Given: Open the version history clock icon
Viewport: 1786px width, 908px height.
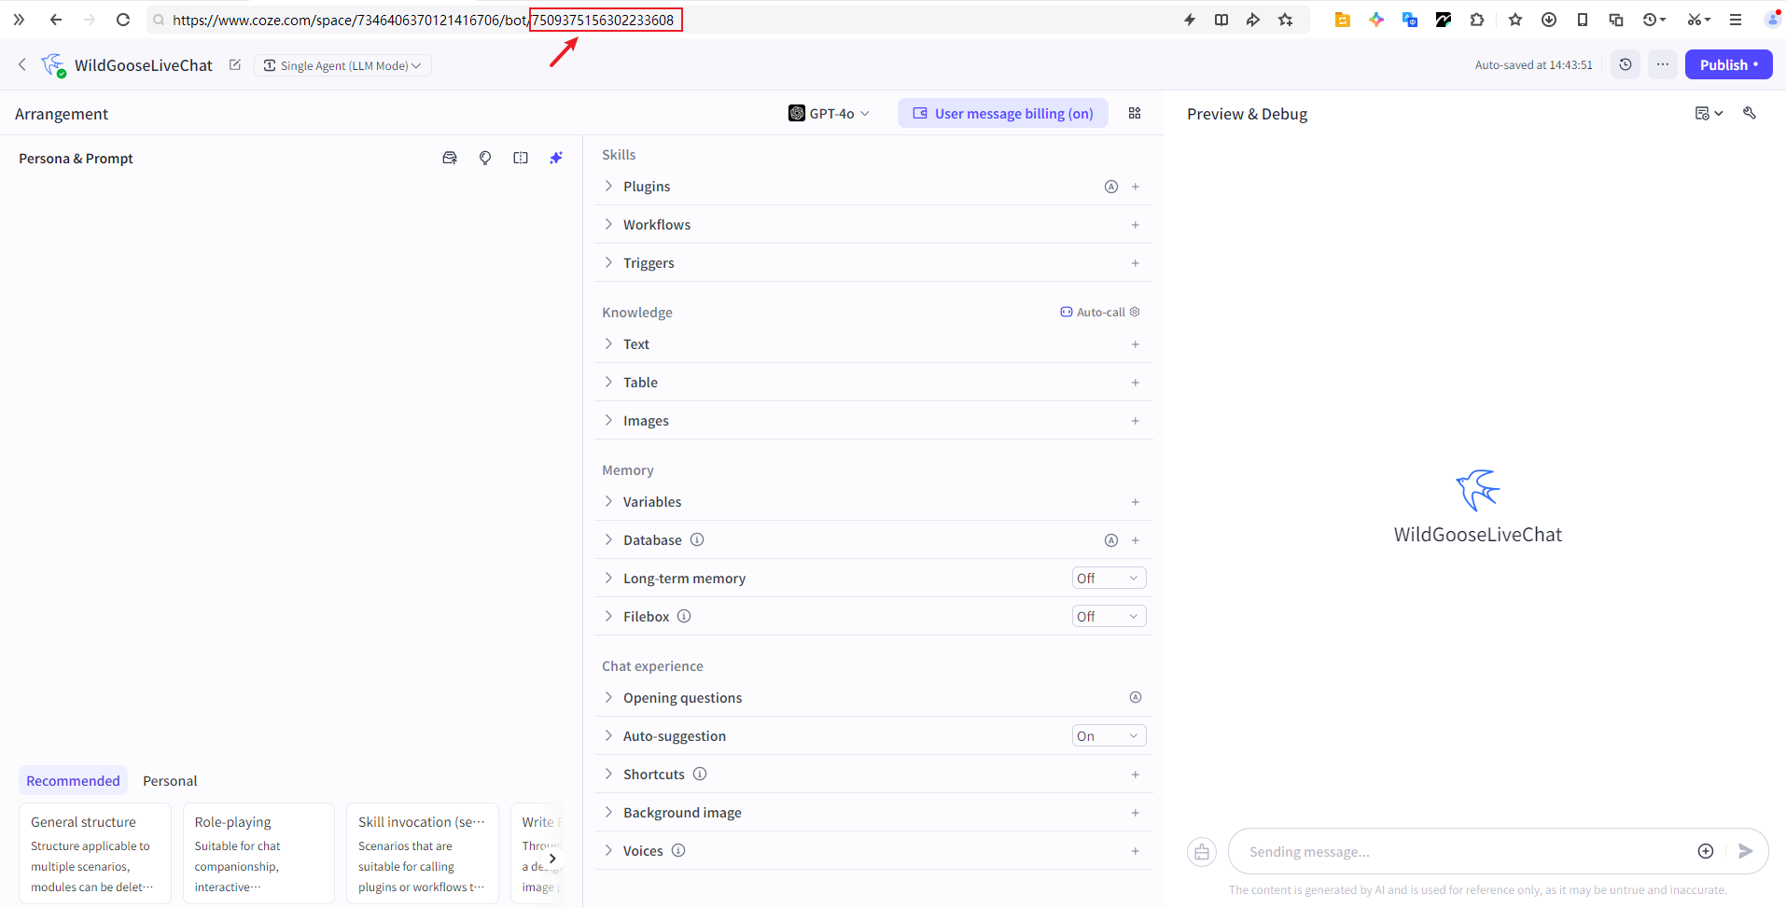Looking at the screenshot, I should point(1626,64).
